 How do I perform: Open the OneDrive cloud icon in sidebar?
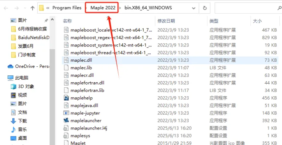(x=11, y=66)
